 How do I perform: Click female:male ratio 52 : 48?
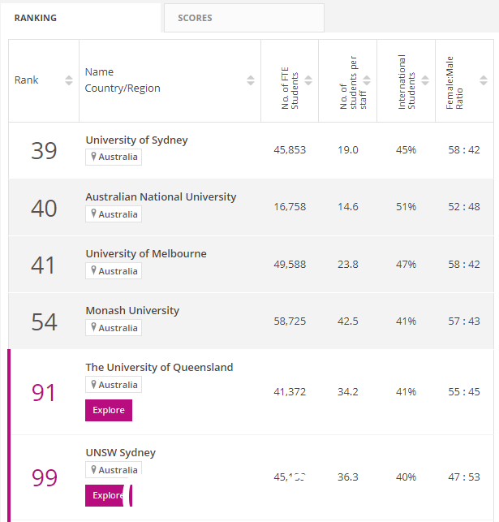pos(464,207)
